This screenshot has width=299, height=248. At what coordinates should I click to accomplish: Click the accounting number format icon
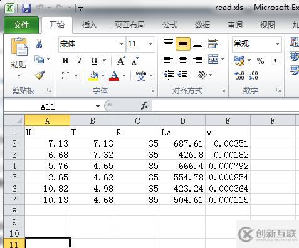(x=239, y=61)
